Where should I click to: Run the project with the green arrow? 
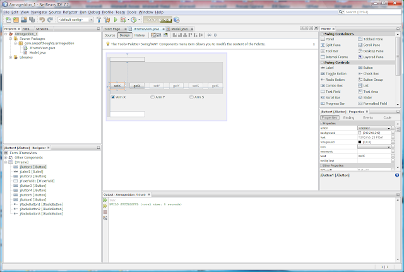click(x=116, y=20)
